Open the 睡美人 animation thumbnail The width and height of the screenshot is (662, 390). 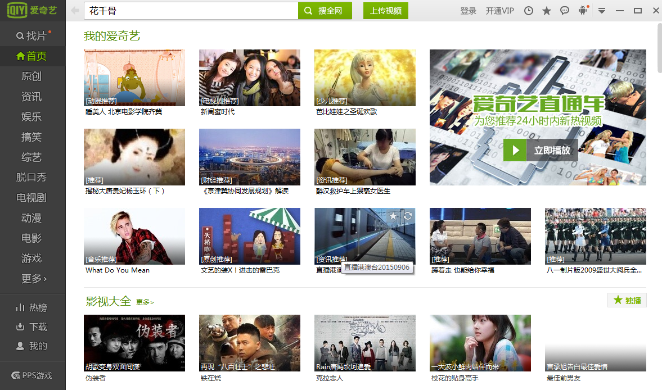tap(134, 78)
